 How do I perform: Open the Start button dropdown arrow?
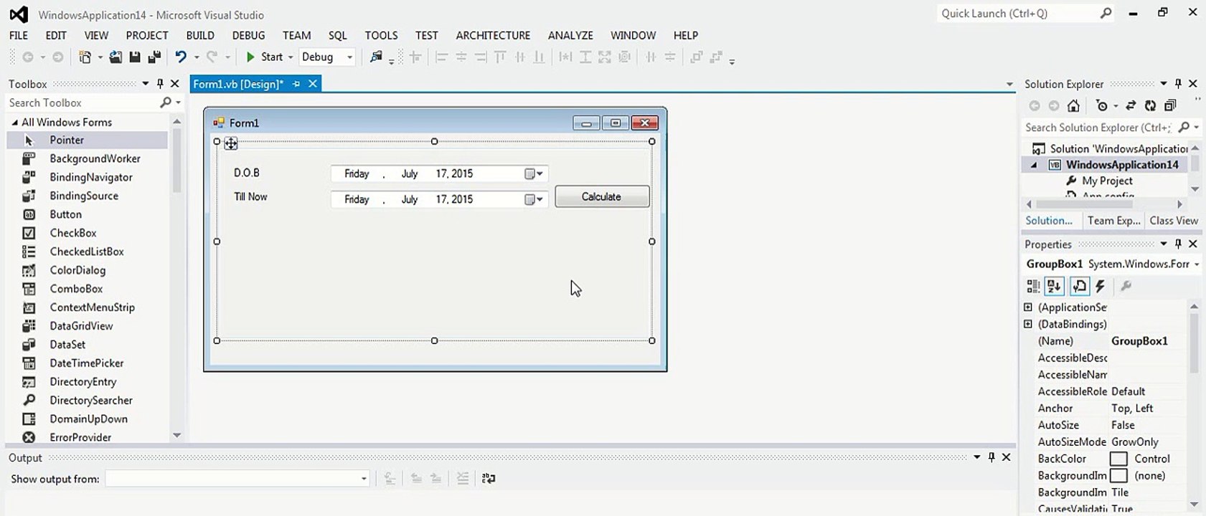[290, 57]
